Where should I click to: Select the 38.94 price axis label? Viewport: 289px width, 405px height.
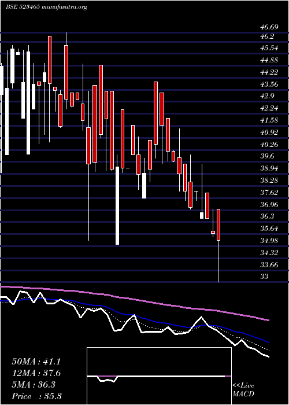click(x=268, y=168)
